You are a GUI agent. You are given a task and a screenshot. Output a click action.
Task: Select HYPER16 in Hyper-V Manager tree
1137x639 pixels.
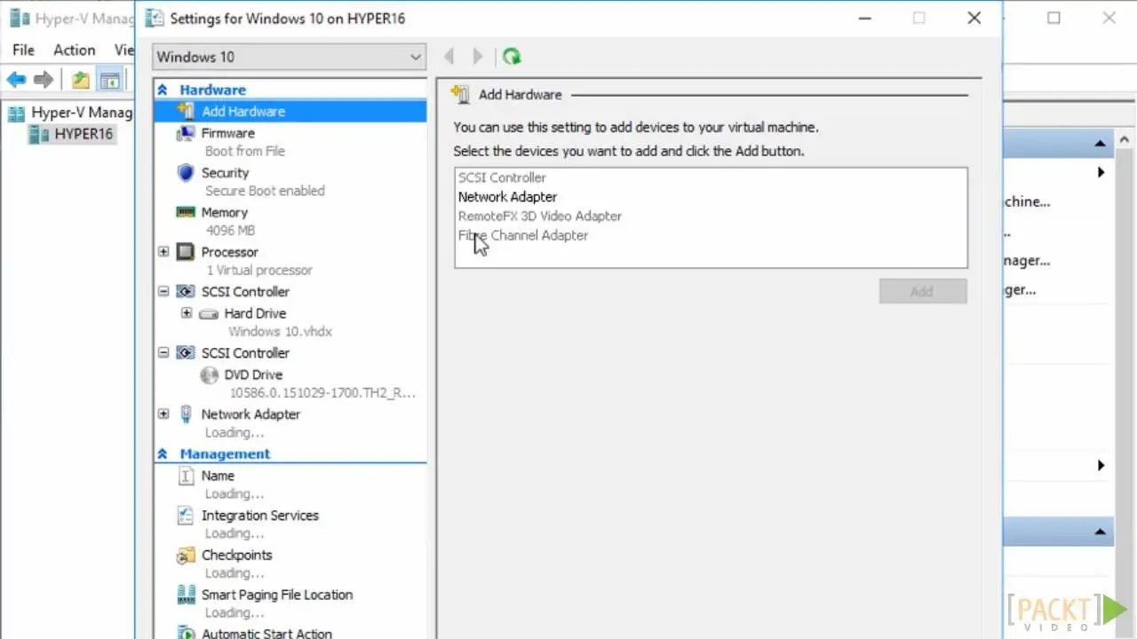pyautogui.click(x=83, y=134)
